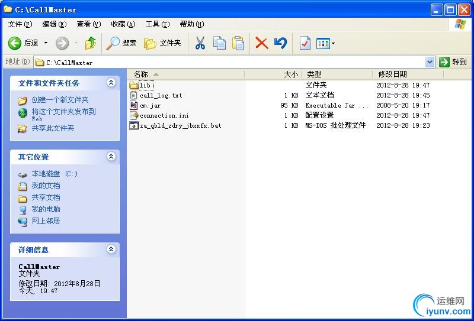Click the blue Undo arrow icon

pos(280,43)
